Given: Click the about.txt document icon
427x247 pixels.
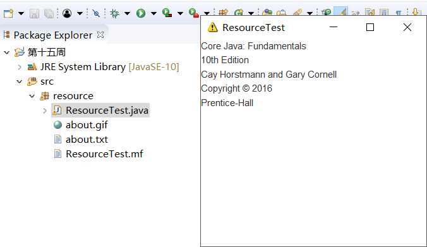Looking at the screenshot, I should point(57,139).
